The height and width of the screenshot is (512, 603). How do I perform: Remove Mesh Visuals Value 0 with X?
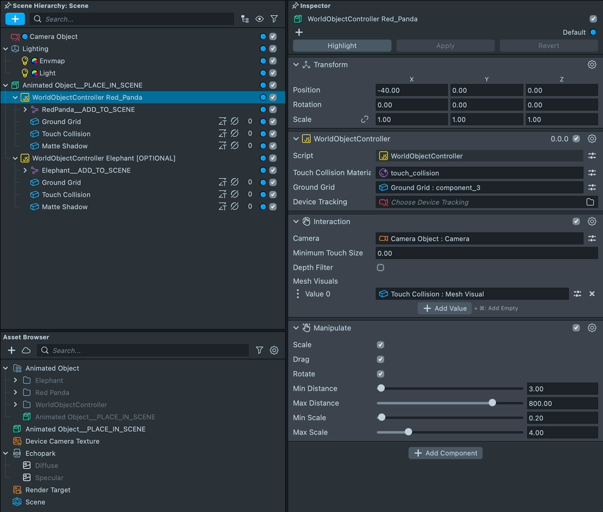592,294
